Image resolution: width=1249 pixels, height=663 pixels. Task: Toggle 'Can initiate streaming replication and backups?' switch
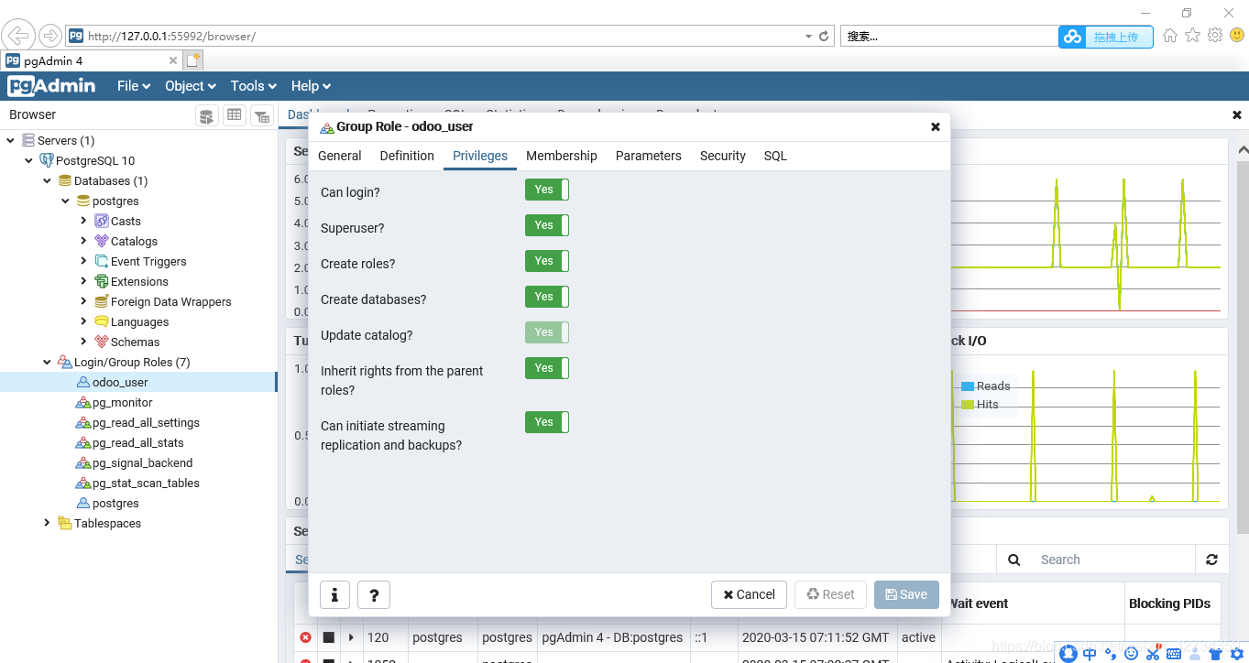pyautogui.click(x=547, y=422)
